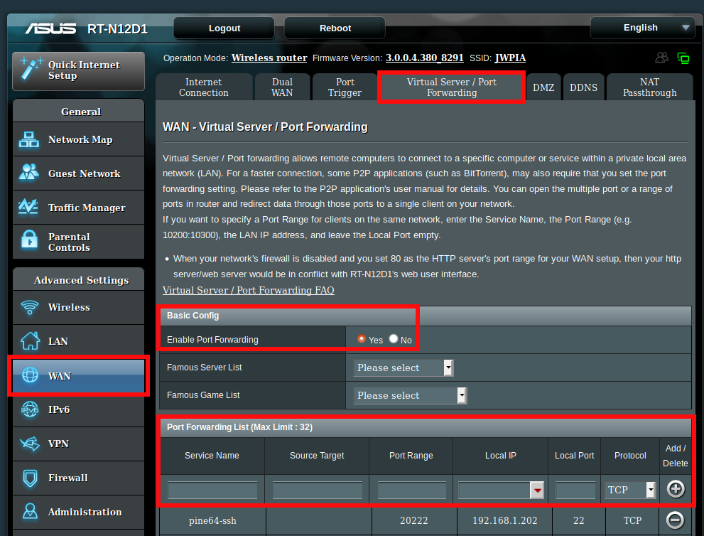Open VPN settings menu item
The width and height of the screenshot is (704, 536).
coord(79,444)
